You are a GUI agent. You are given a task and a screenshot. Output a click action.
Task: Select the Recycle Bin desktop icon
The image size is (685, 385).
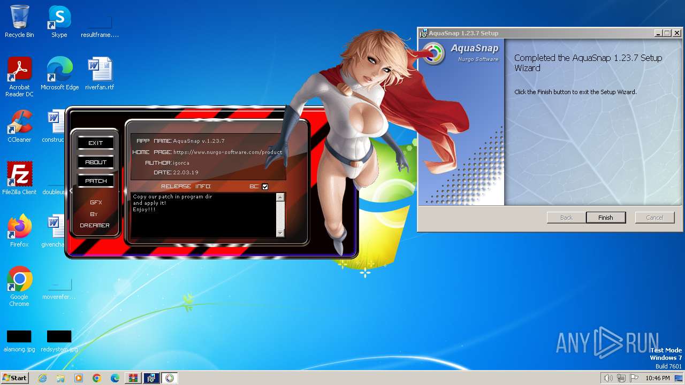click(19, 21)
